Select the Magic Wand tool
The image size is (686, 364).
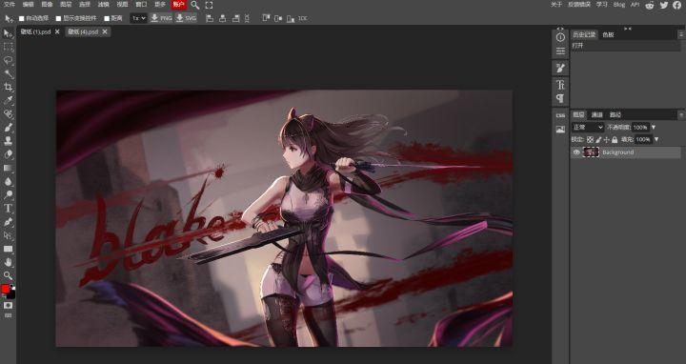click(x=8, y=74)
